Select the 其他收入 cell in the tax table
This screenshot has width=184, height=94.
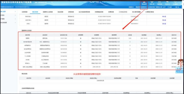click(28, 63)
